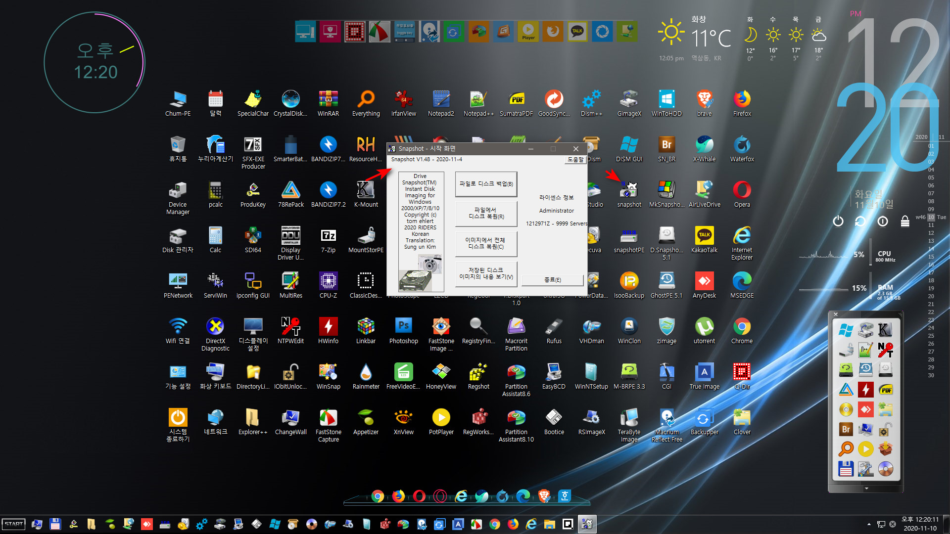
Task: Open the Opera desktop icon
Action: [742, 194]
